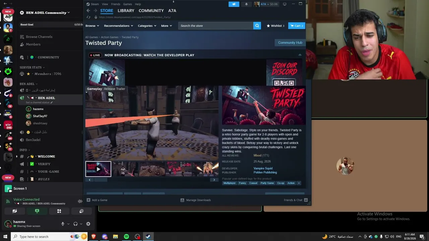The width and height of the screenshot is (429, 241).
Task: Open Spotify from the taskbar
Action: click(126, 237)
